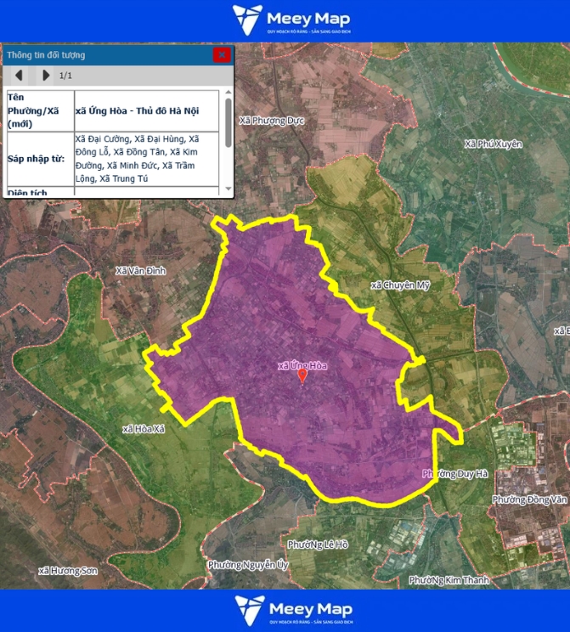Click the Phường Nguyễn Úy label
The width and height of the screenshot is (570, 632).
click(248, 565)
